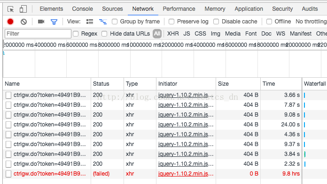Click inside the Filter text field
327x184 pixels.
[38, 34]
